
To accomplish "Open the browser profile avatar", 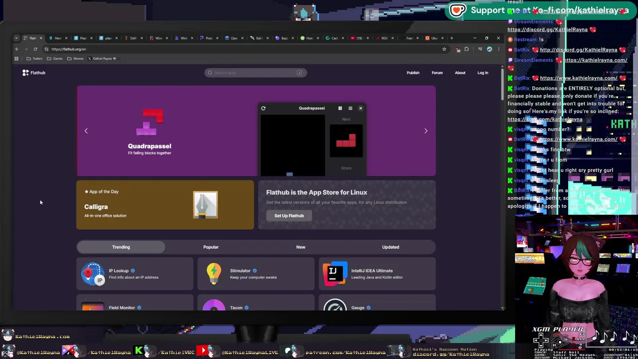I will [x=489, y=49].
